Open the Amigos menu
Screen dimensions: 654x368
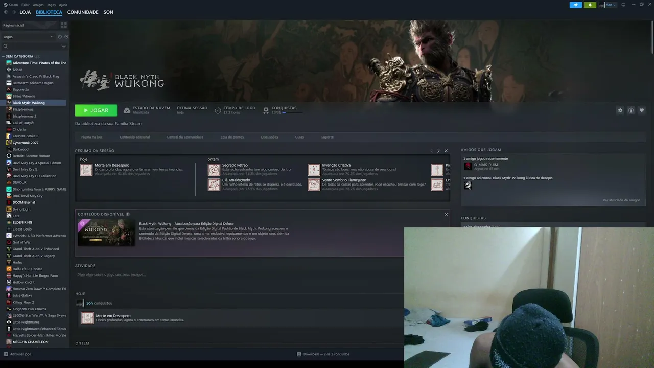pyautogui.click(x=38, y=5)
